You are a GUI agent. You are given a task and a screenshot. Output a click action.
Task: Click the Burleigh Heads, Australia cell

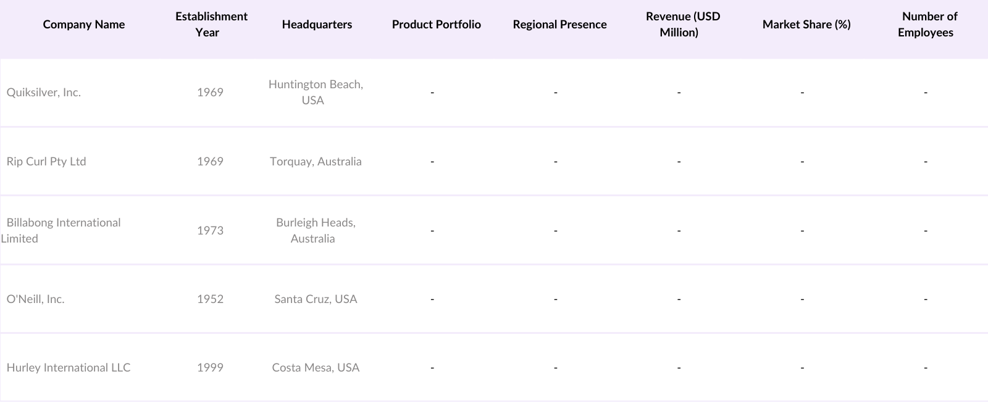[316, 230]
